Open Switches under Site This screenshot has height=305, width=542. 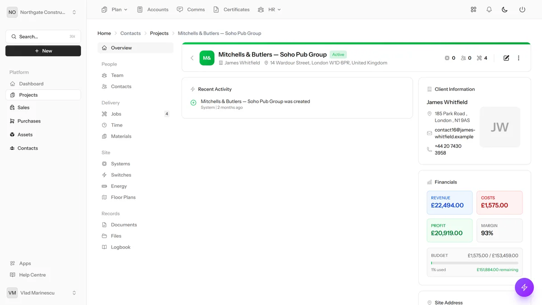(135, 175)
